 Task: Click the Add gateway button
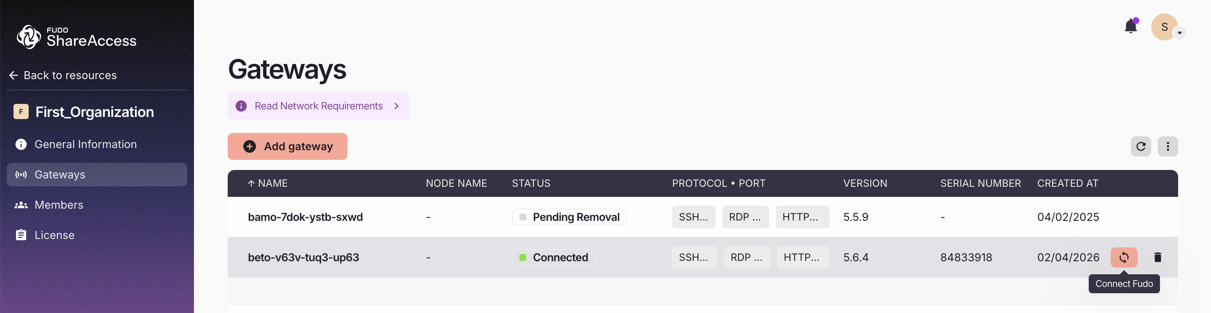pos(287,146)
